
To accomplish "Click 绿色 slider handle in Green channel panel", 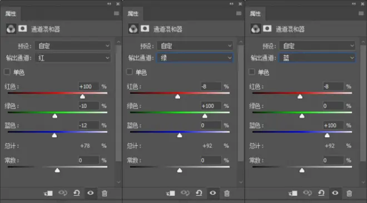I will tap(205, 116).
